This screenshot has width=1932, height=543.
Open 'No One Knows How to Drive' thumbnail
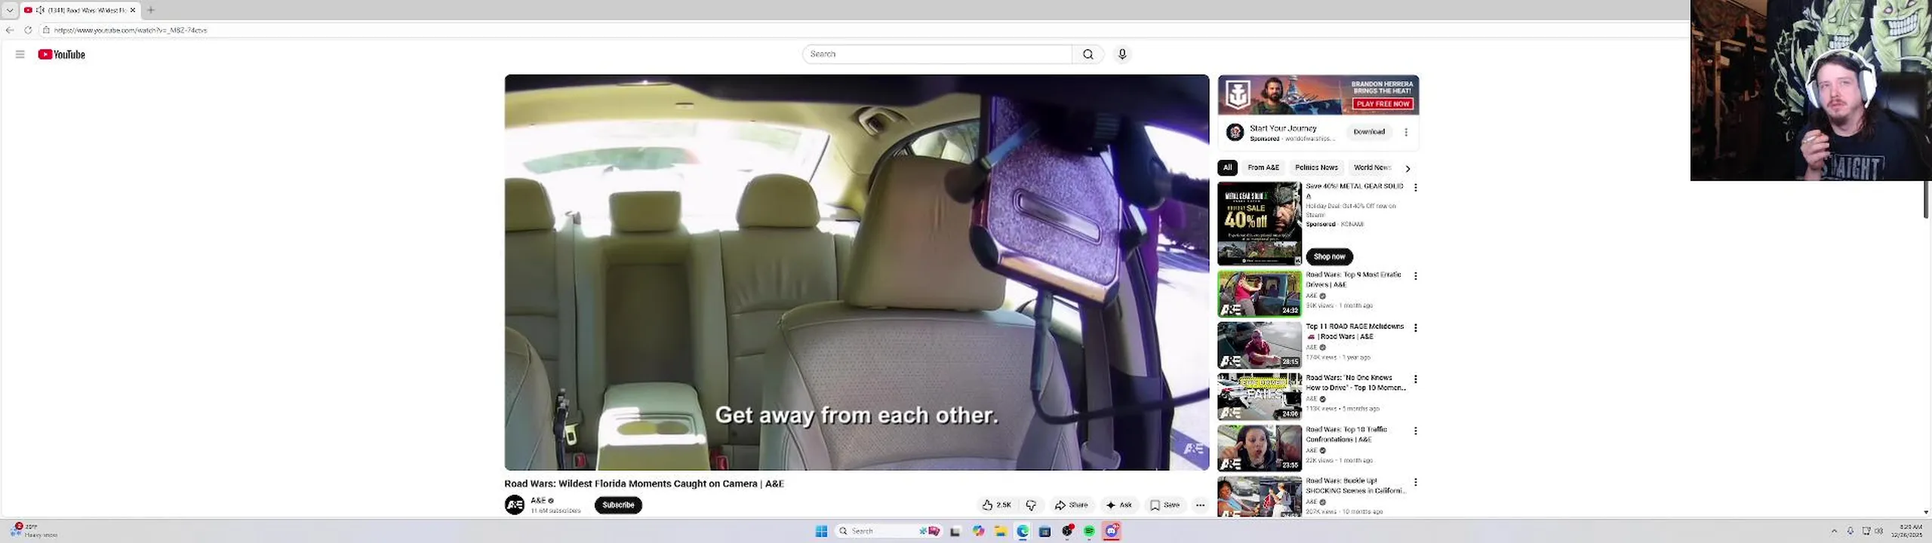pos(1260,397)
